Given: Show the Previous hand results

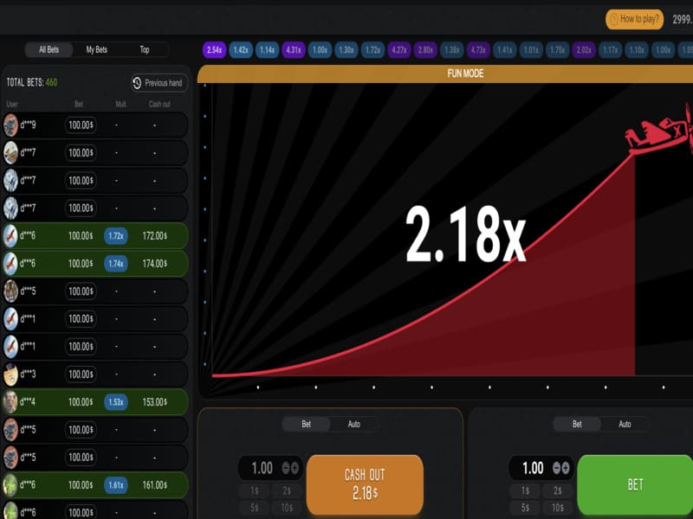Looking at the screenshot, I should coord(159,83).
